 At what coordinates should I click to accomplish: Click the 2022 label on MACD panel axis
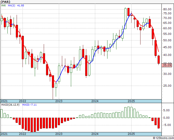23,134
